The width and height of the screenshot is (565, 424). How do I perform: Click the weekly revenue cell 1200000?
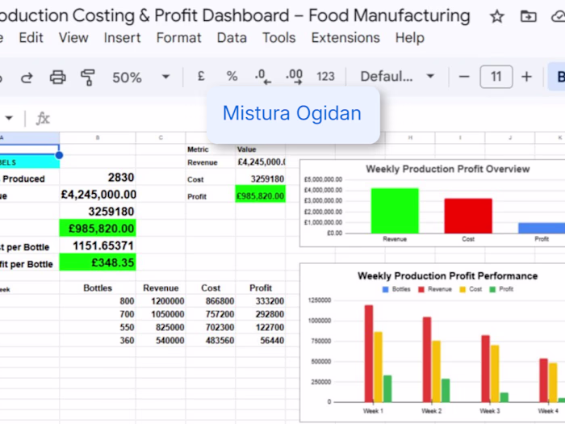click(x=161, y=300)
